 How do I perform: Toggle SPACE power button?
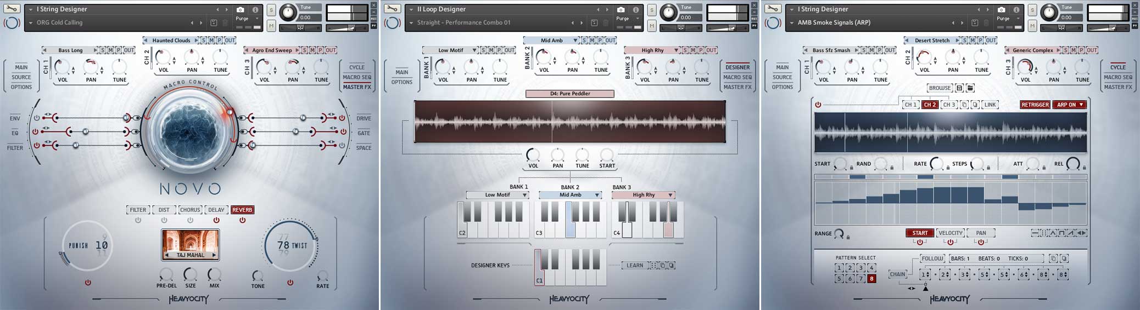click(x=342, y=146)
